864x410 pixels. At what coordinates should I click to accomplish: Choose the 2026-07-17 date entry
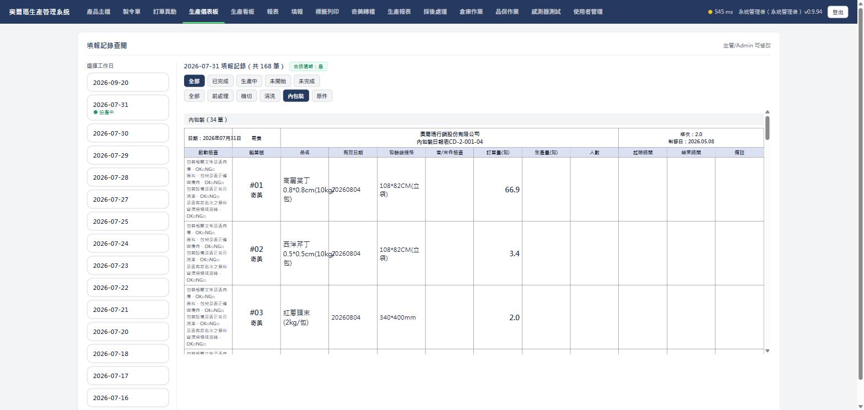128,376
